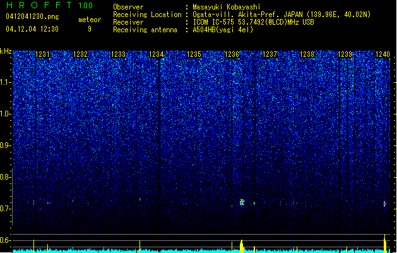Viewport: 397px width, 253px height.
Task: Click the 1235 time marker
Action: point(194,54)
